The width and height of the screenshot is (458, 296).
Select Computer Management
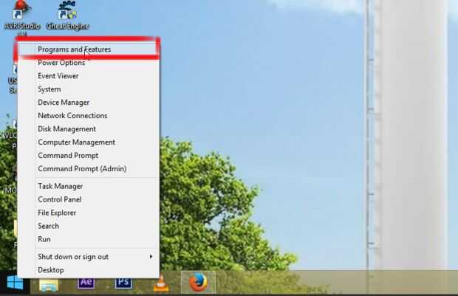pos(89,142)
